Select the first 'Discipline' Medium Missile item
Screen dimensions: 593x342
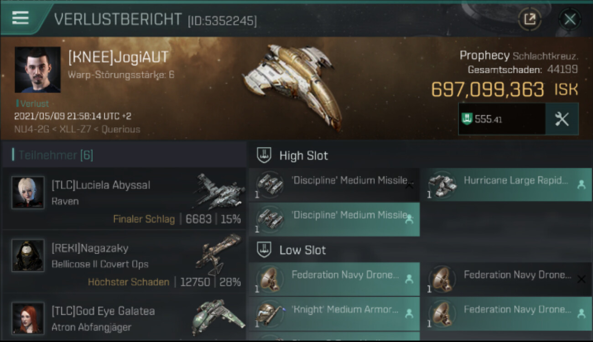pyautogui.click(x=334, y=185)
